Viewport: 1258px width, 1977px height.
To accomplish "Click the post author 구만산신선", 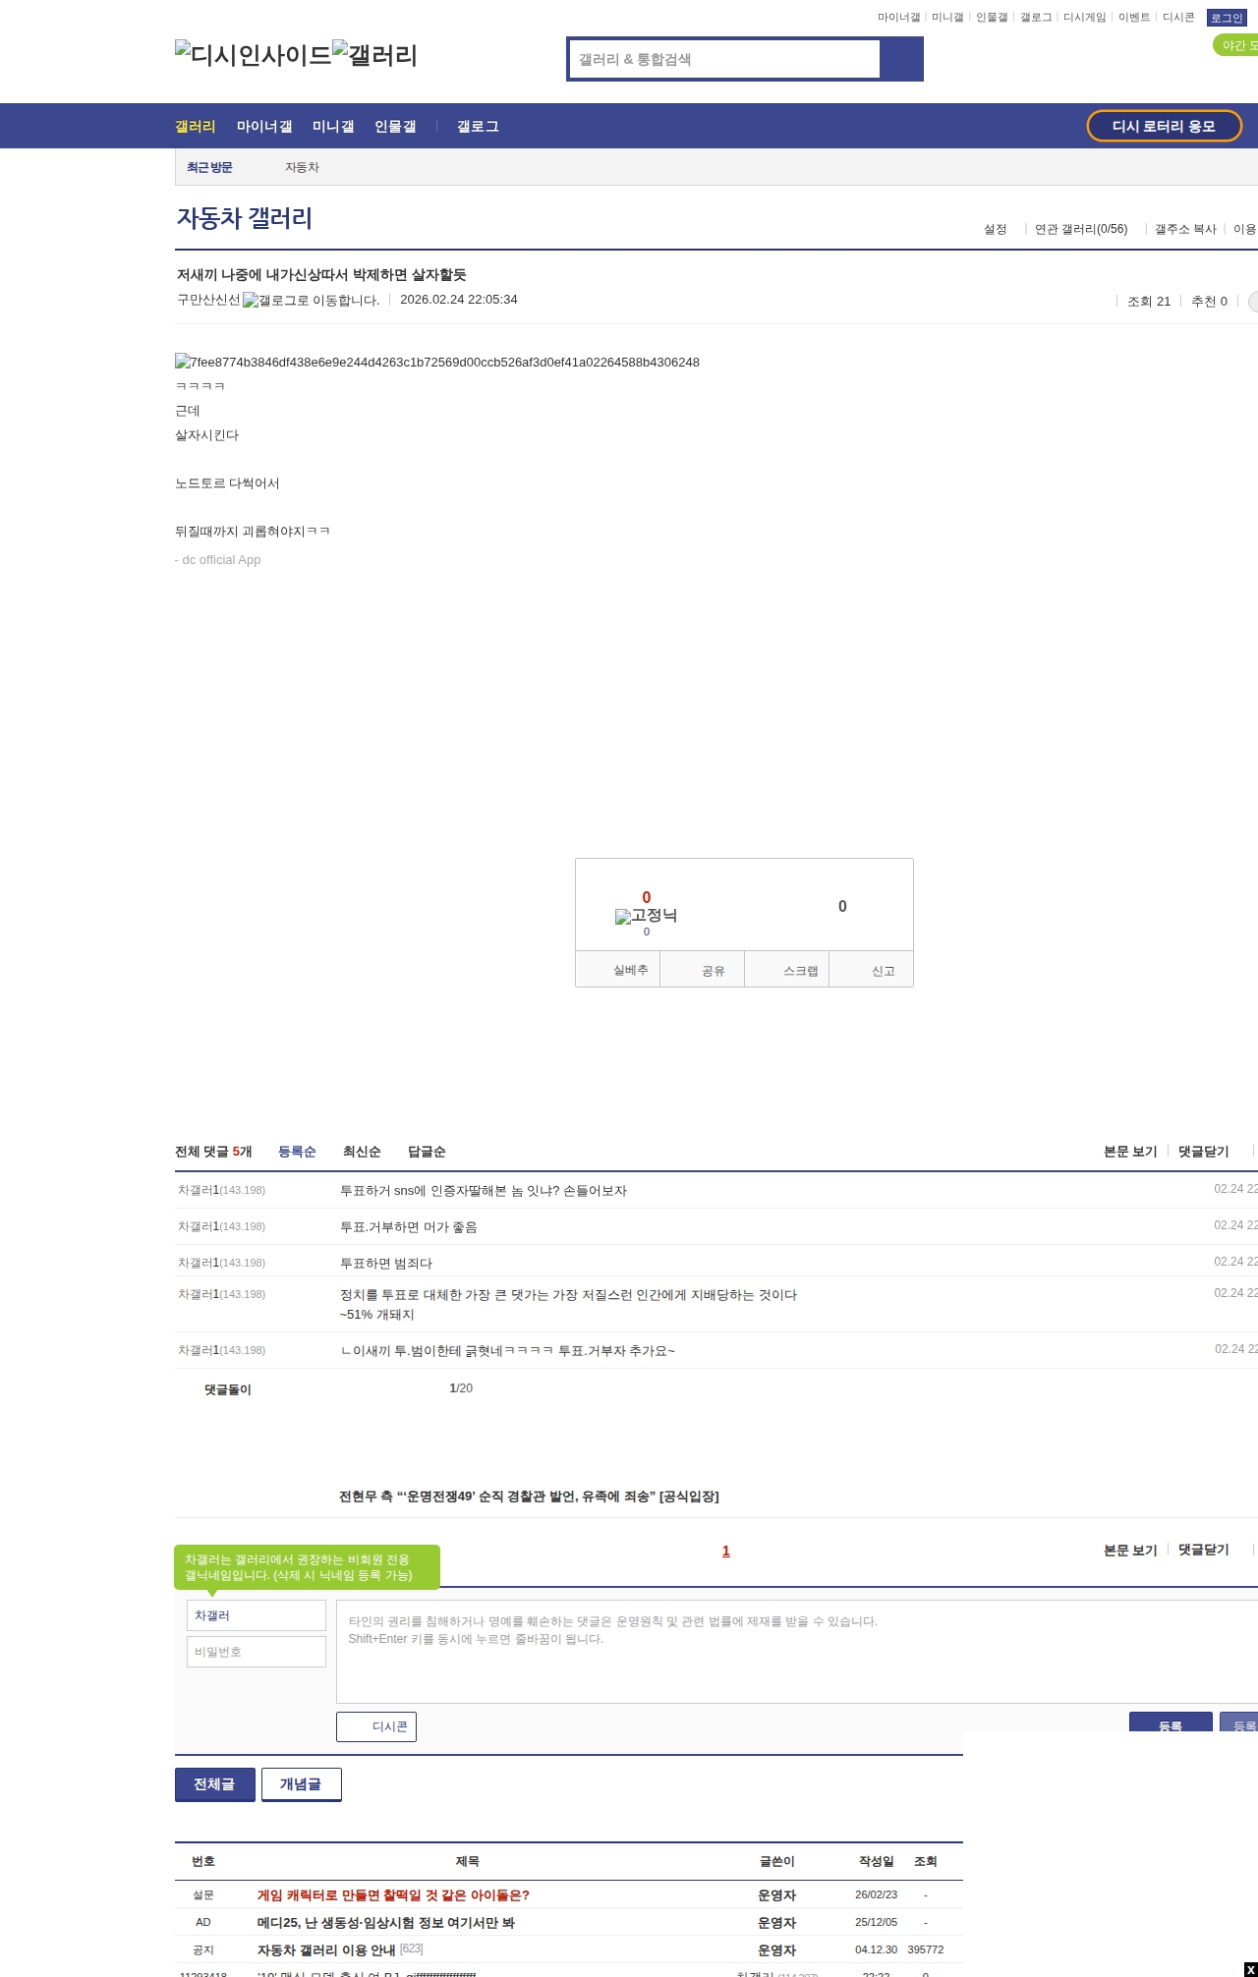I will pos(208,300).
